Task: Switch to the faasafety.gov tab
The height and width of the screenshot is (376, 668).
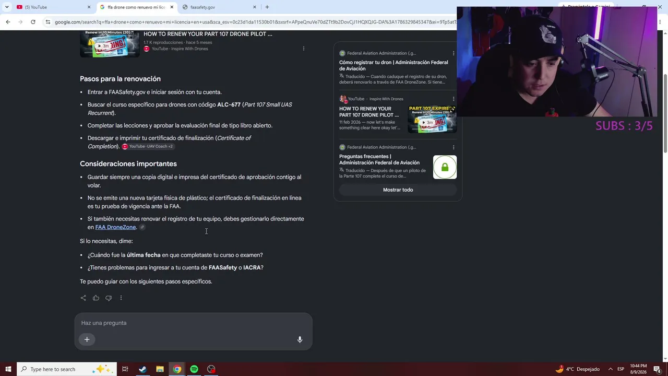Action: (x=218, y=7)
